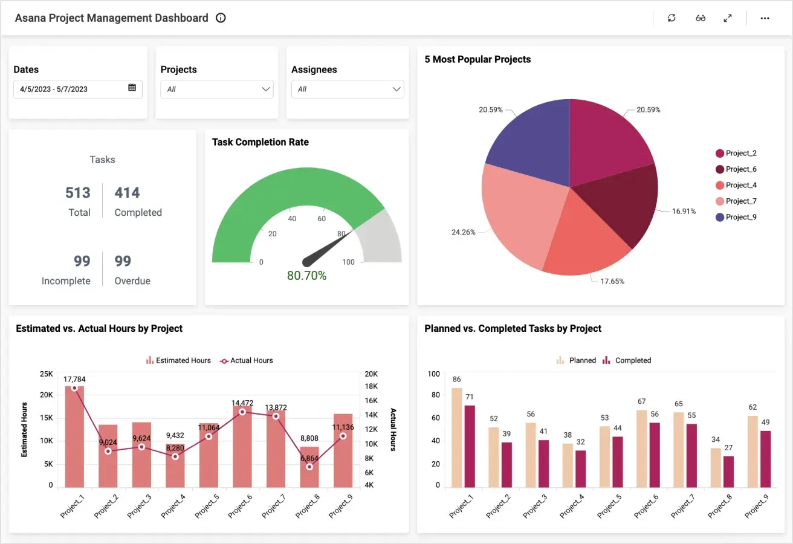This screenshot has height=544, width=793.
Task: Click the Asana Project Management Dashboard title
Action: coord(112,18)
